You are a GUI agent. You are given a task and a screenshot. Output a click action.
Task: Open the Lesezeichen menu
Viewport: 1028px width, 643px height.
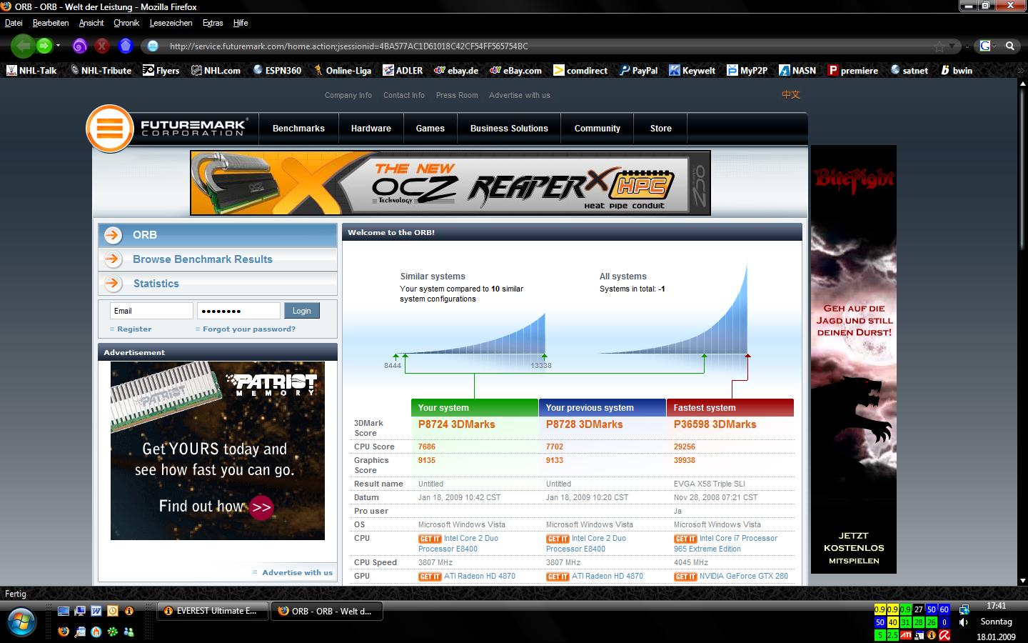171,23
